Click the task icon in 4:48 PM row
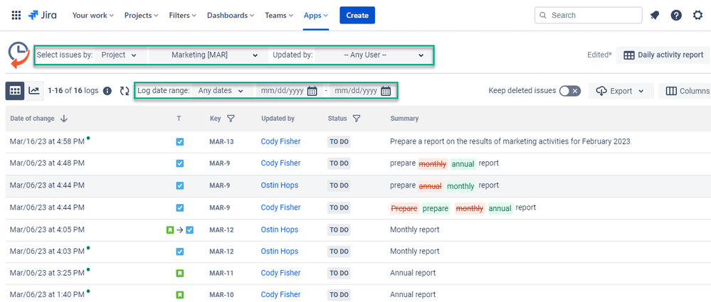The image size is (711, 302). tap(179, 163)
